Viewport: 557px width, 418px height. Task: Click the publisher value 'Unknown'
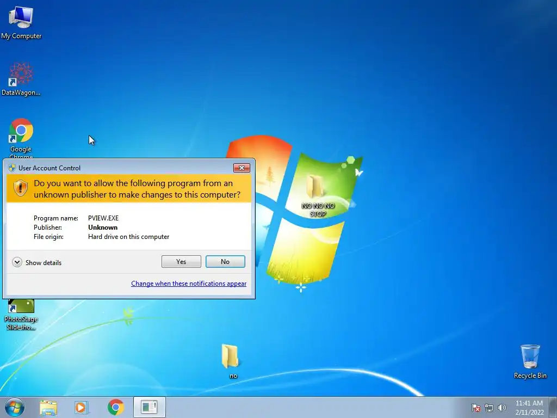(x=103, y=227)
